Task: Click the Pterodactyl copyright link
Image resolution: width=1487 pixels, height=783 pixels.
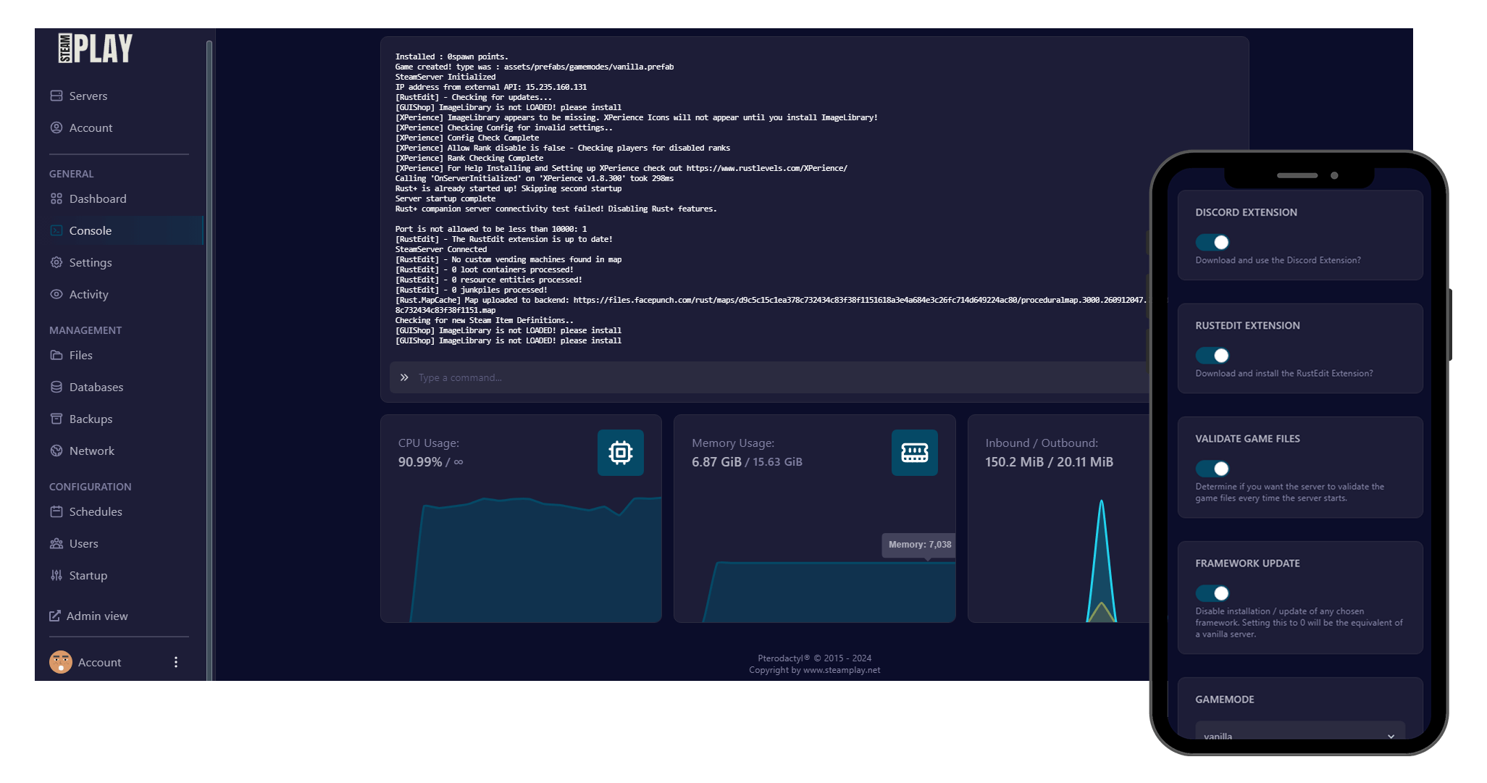Action: 814,658
